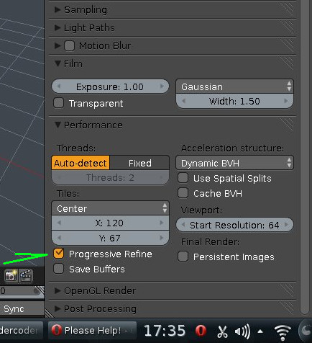The width and height of the screenshot is (312, 343).
Task: Expand the OpenGL Render panel
Action: tap(58, 290)
